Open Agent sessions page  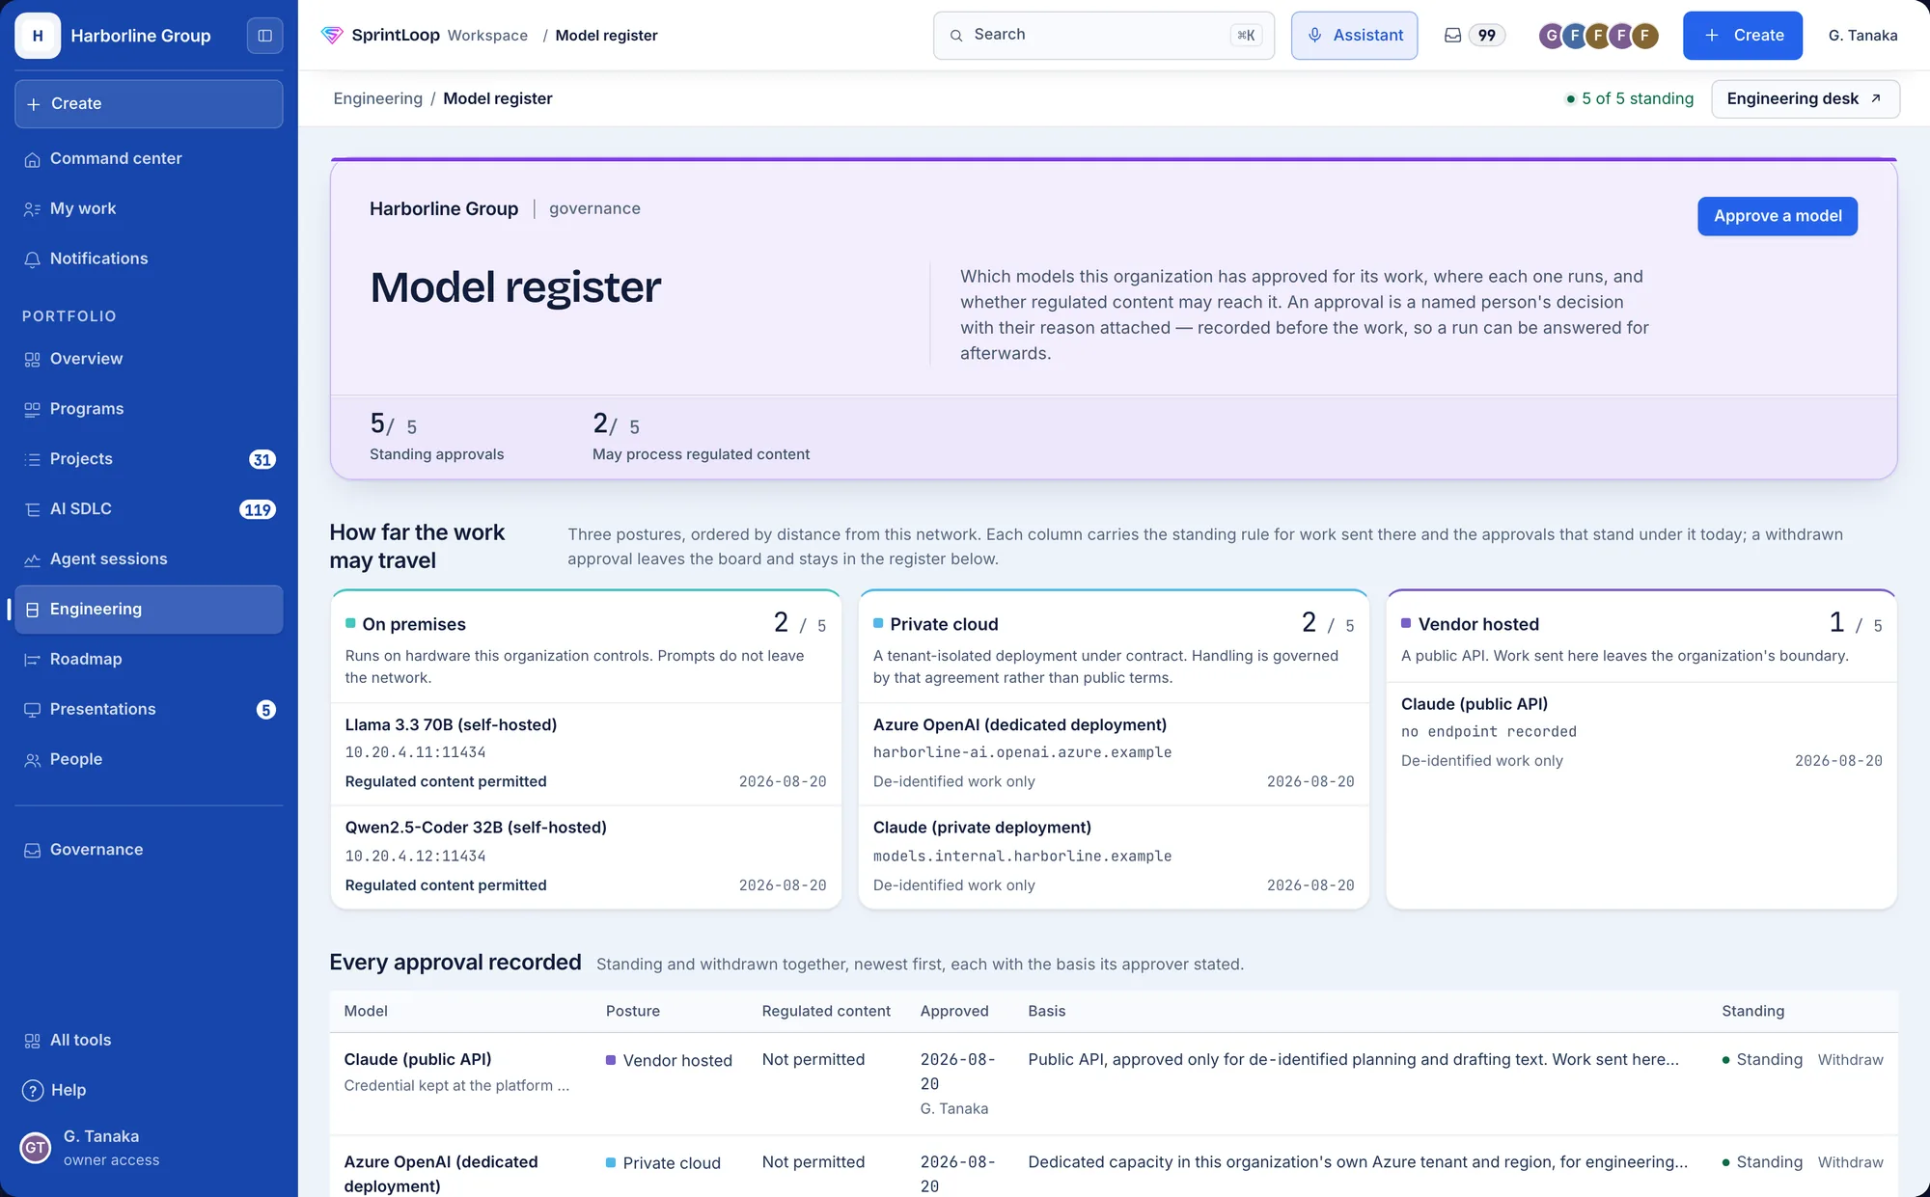149,559
